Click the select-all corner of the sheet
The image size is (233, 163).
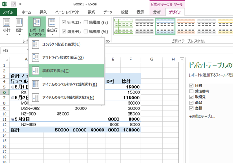coord(6,60)
